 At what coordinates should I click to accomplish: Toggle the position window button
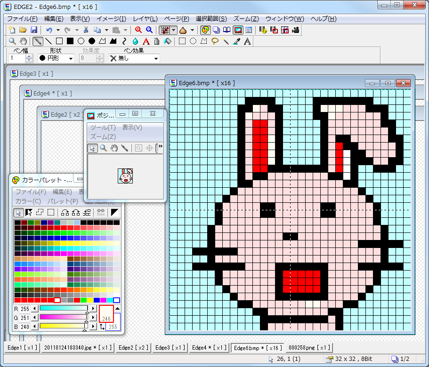tap(238, 30)
